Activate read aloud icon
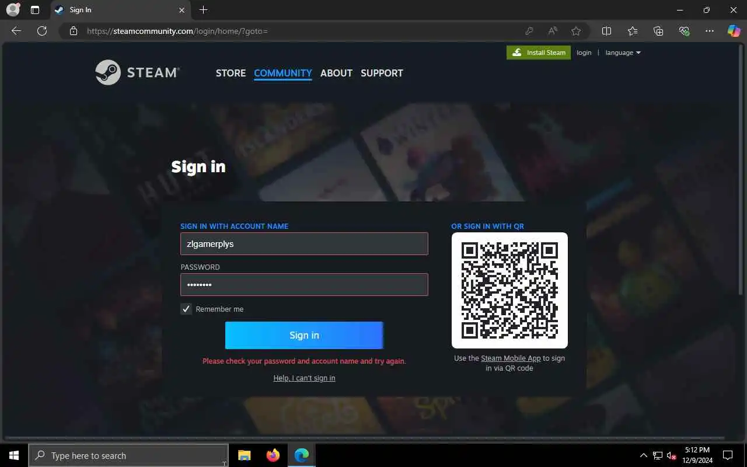 tap(553, 31)
